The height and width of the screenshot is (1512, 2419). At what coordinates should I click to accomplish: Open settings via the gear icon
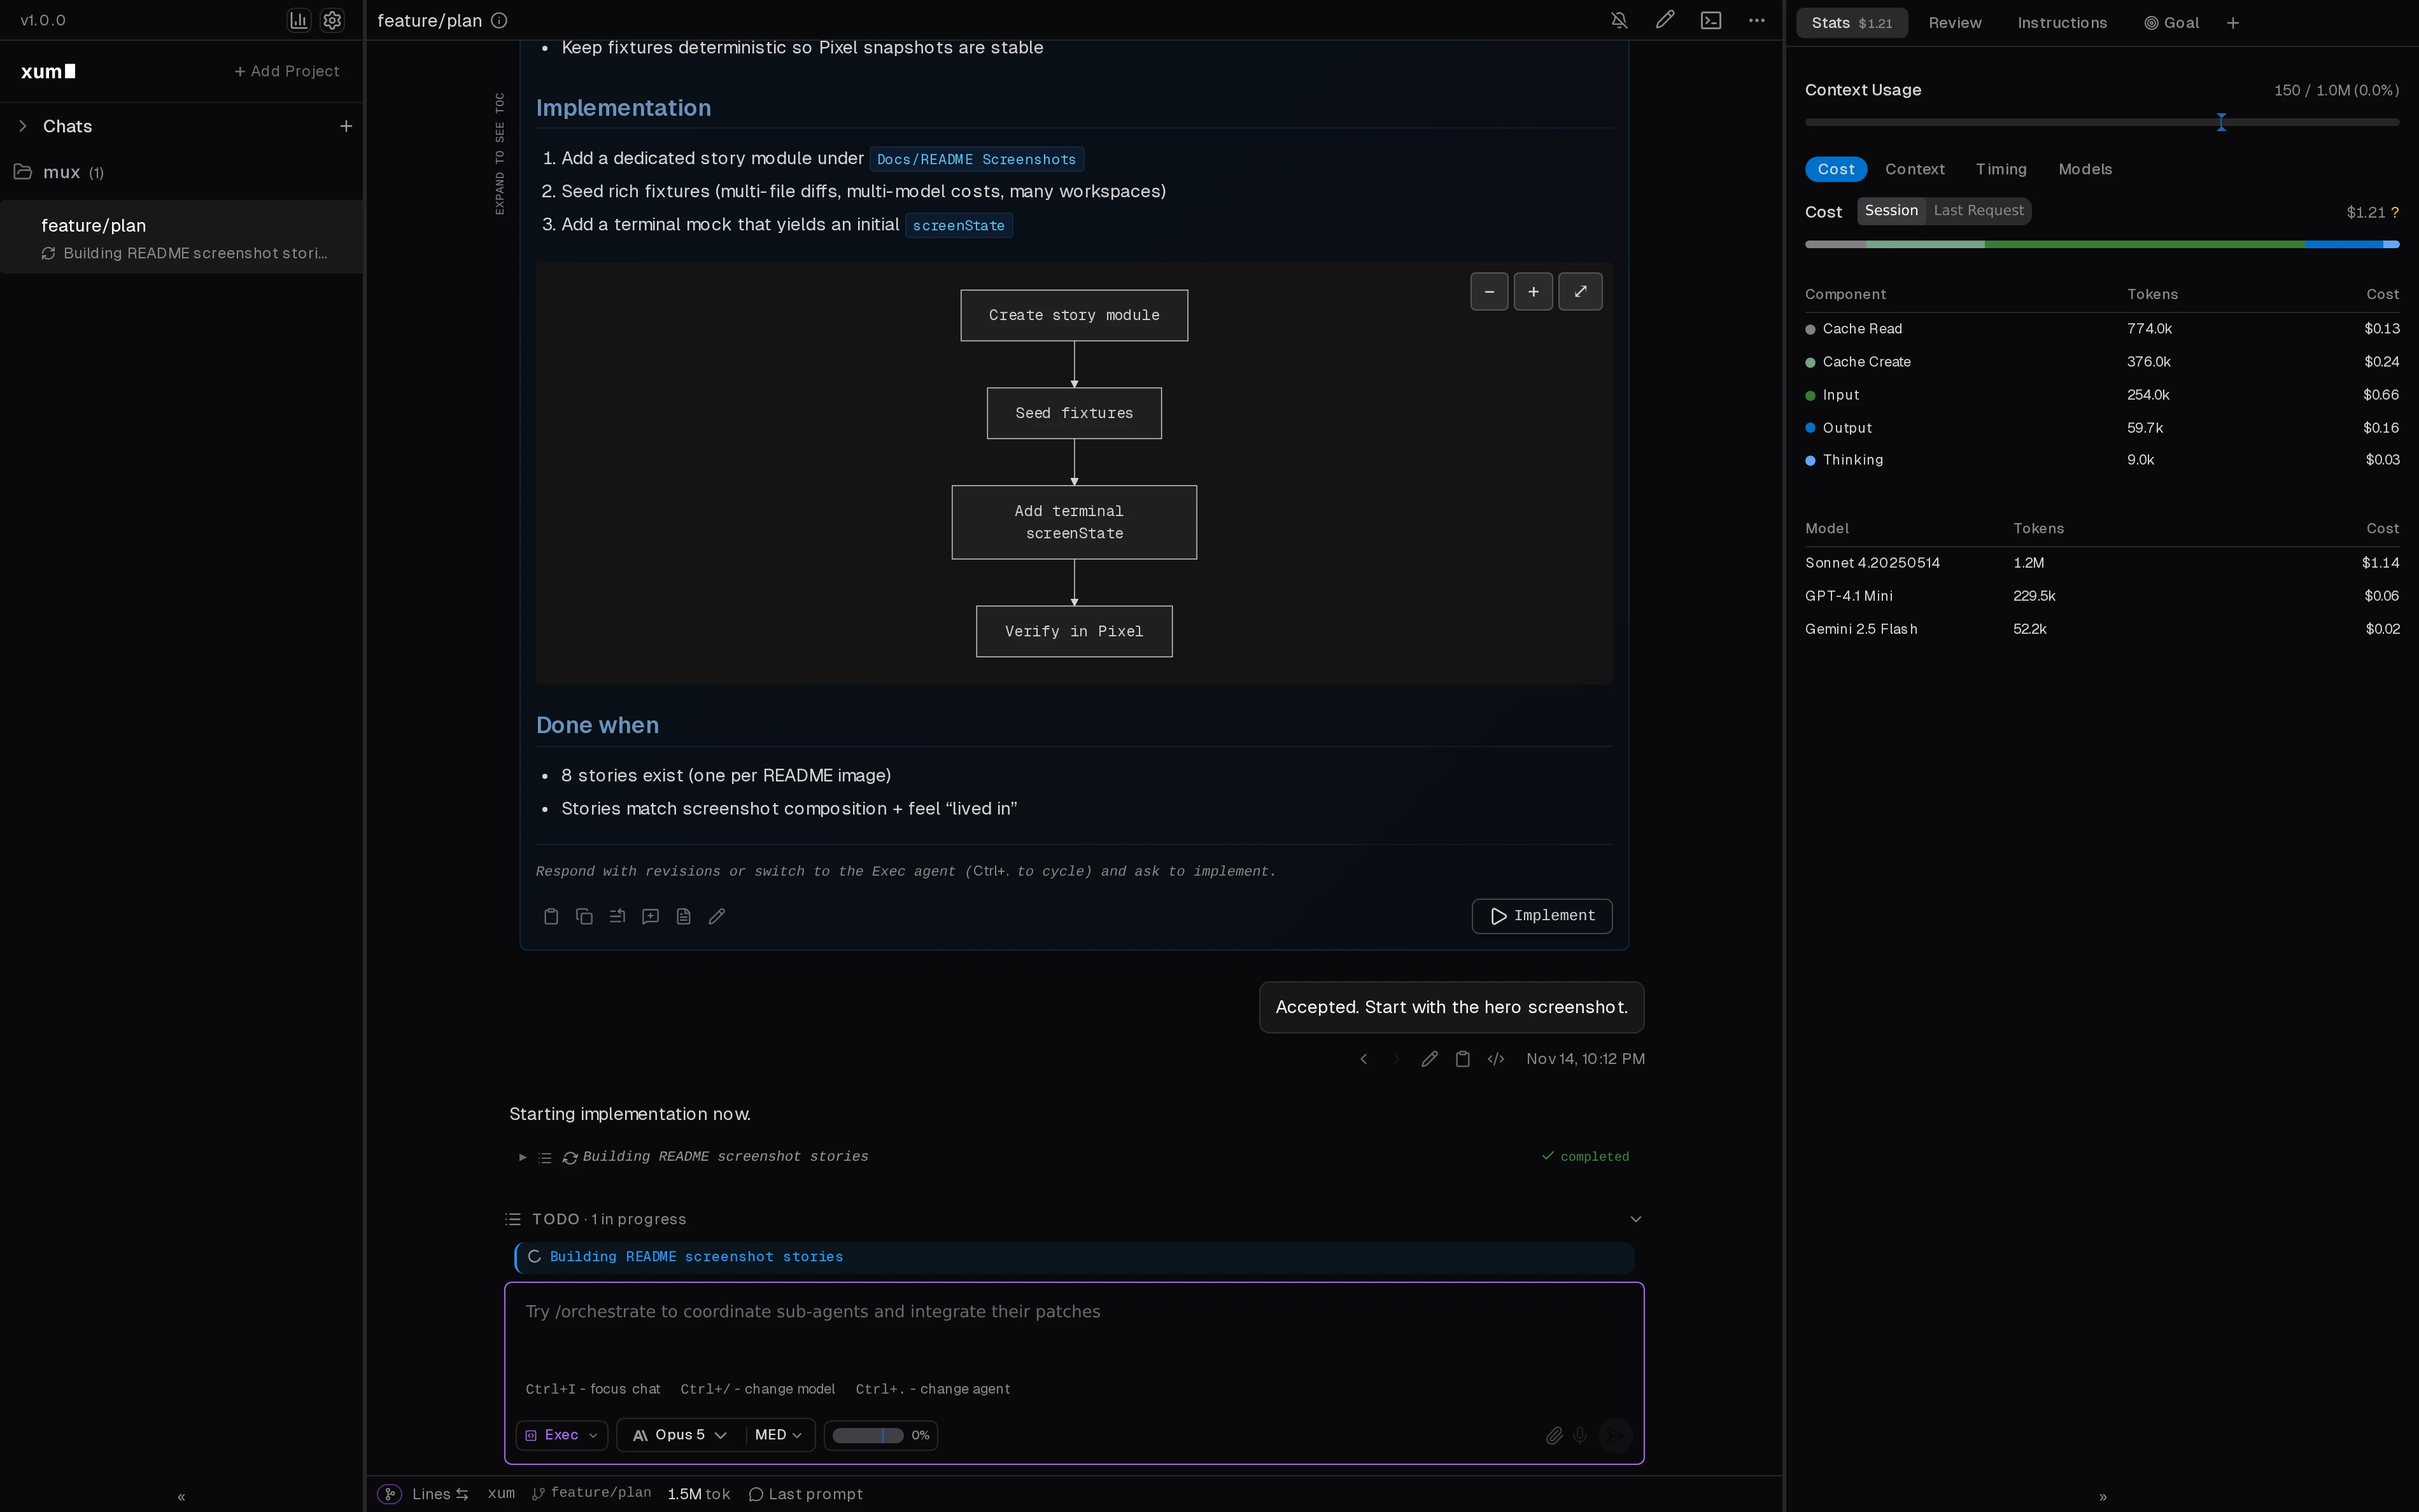(x=333, y=20)
